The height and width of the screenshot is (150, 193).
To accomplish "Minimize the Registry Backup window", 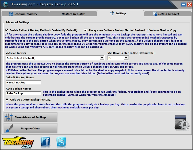I will (x=184, y=5).
